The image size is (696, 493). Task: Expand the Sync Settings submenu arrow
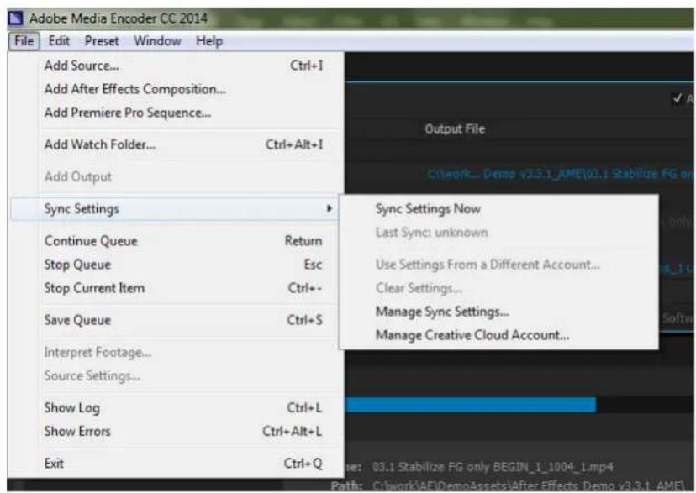click(x=329, y=208)
